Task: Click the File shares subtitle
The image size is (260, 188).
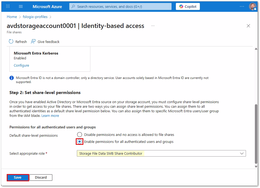Action: (14, 32)
